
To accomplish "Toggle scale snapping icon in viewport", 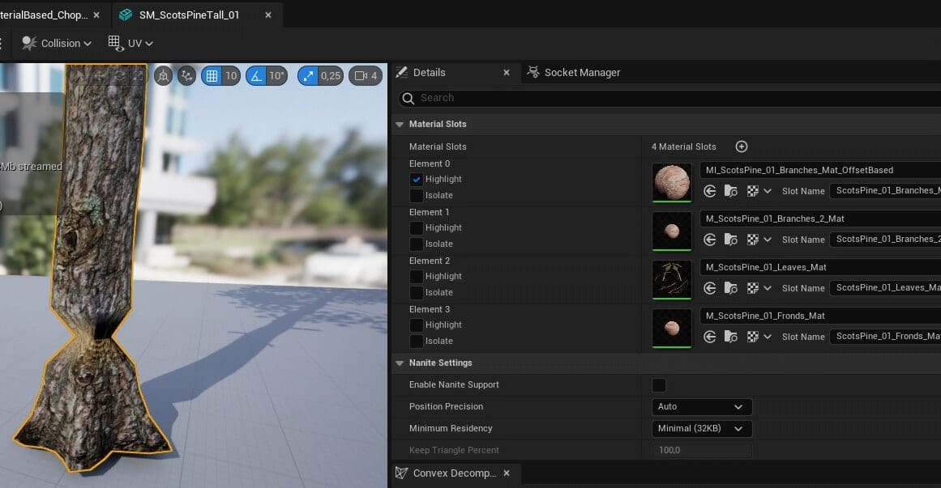I will [x=308, y=76].
